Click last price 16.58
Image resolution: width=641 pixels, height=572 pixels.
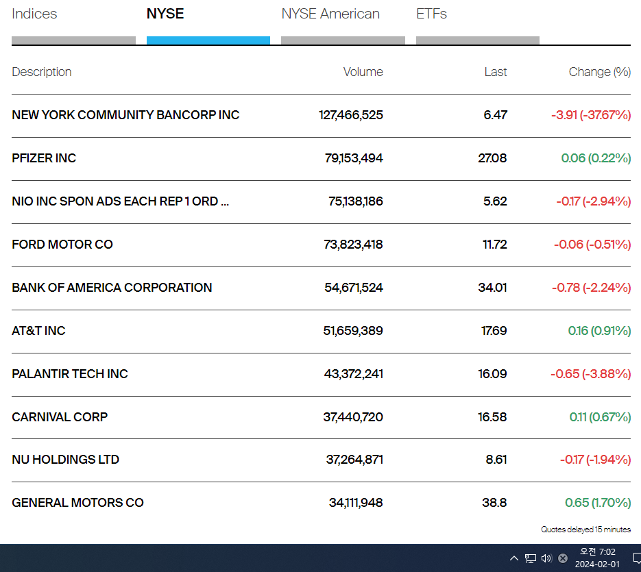click(492, 416)
